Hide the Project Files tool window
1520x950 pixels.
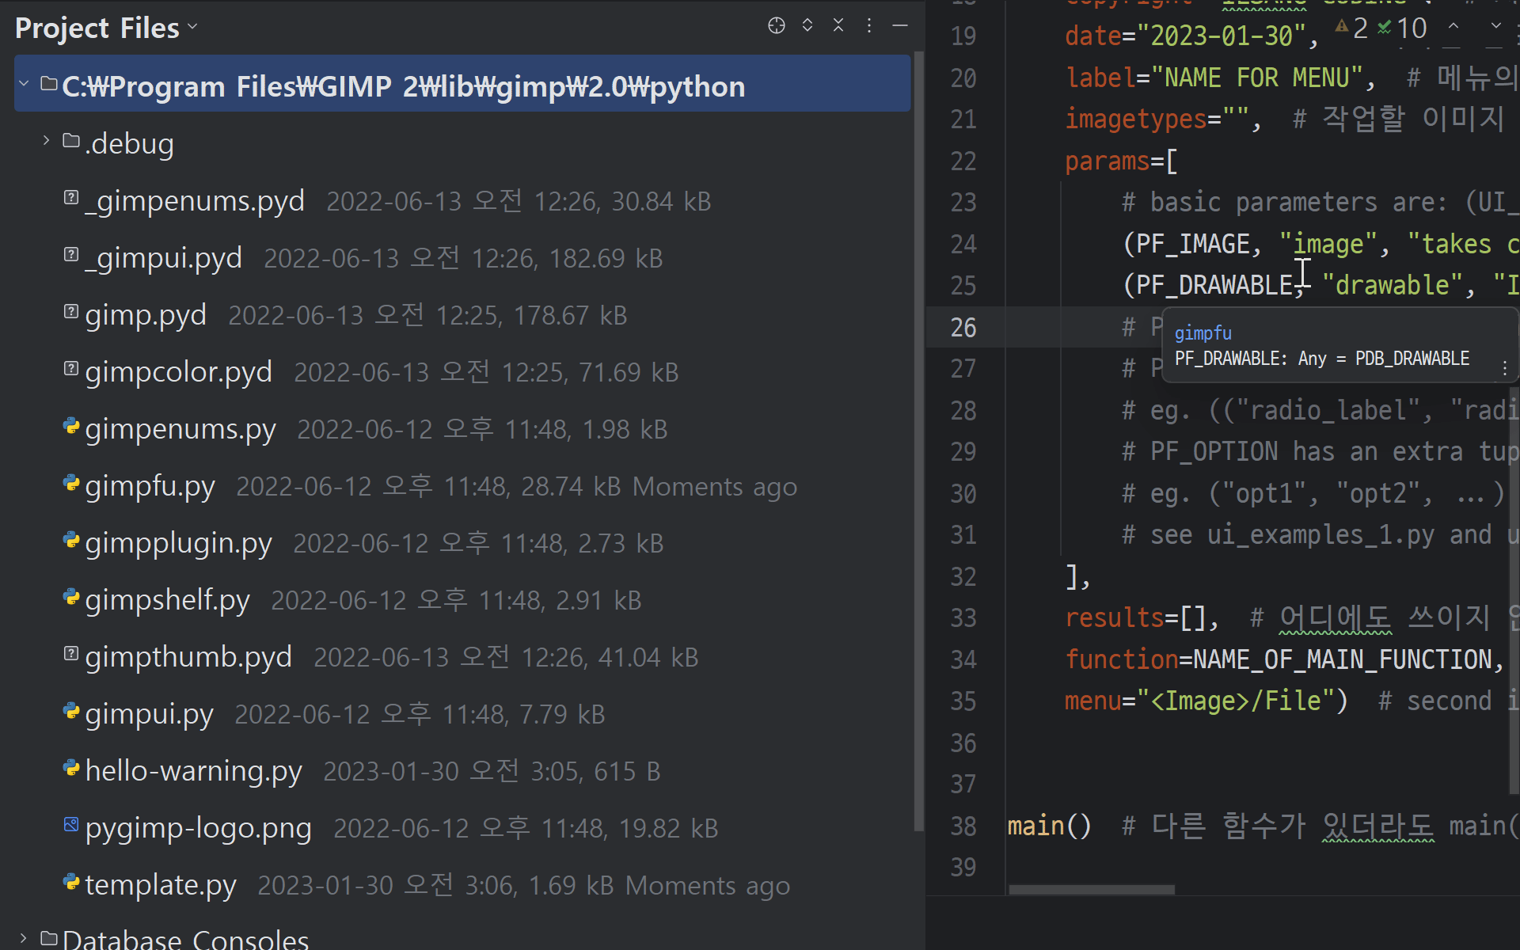899,26
